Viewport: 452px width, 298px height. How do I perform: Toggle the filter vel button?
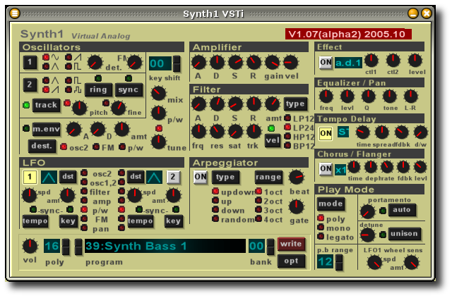273,140
